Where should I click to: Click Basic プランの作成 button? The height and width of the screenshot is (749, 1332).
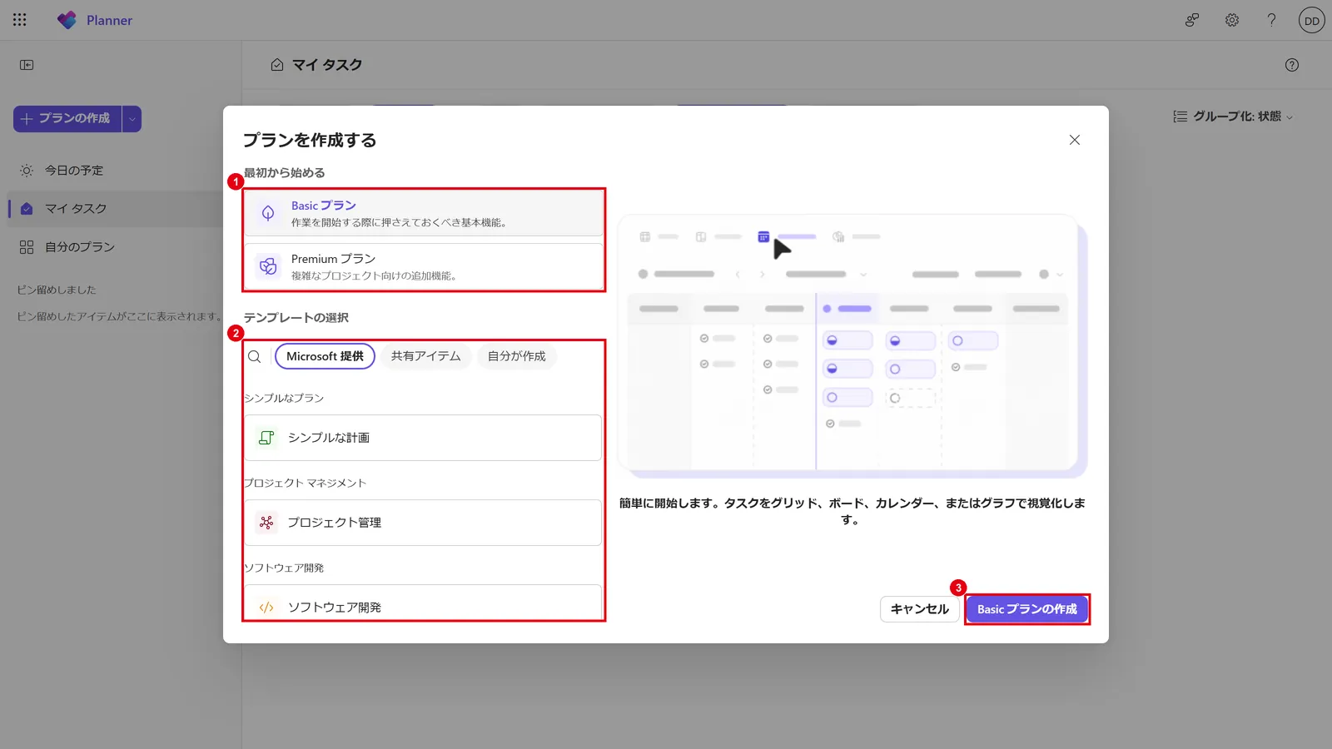1027,609
